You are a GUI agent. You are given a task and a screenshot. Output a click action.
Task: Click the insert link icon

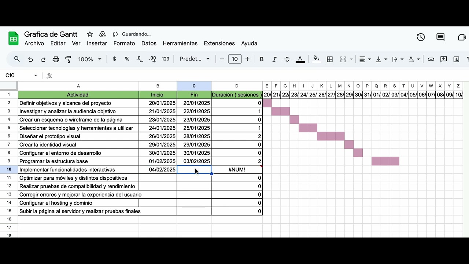tap(431, 59)
